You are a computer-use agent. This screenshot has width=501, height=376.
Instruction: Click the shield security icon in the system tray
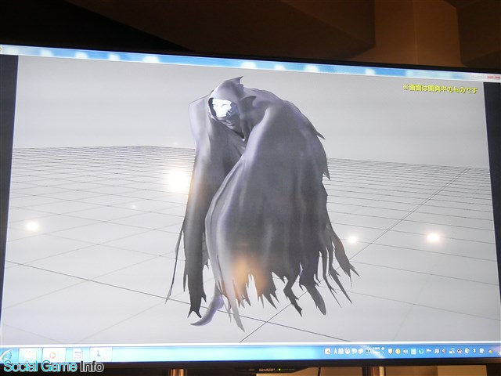pyautogui.click(x=390, y=352)
